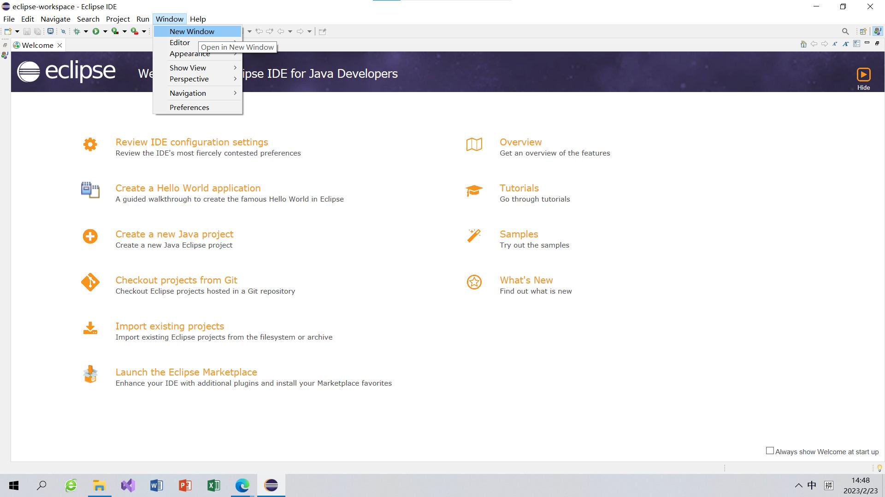Open Import existing projects link
This screenshot has height=497, width=885.
pos(170,326)
